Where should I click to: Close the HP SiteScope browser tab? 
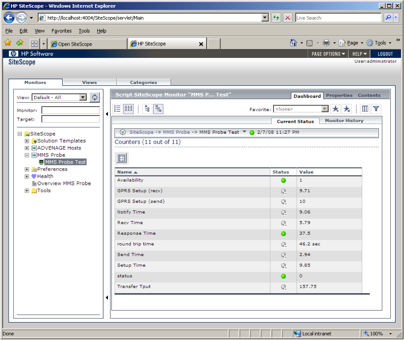click(201, 44)
